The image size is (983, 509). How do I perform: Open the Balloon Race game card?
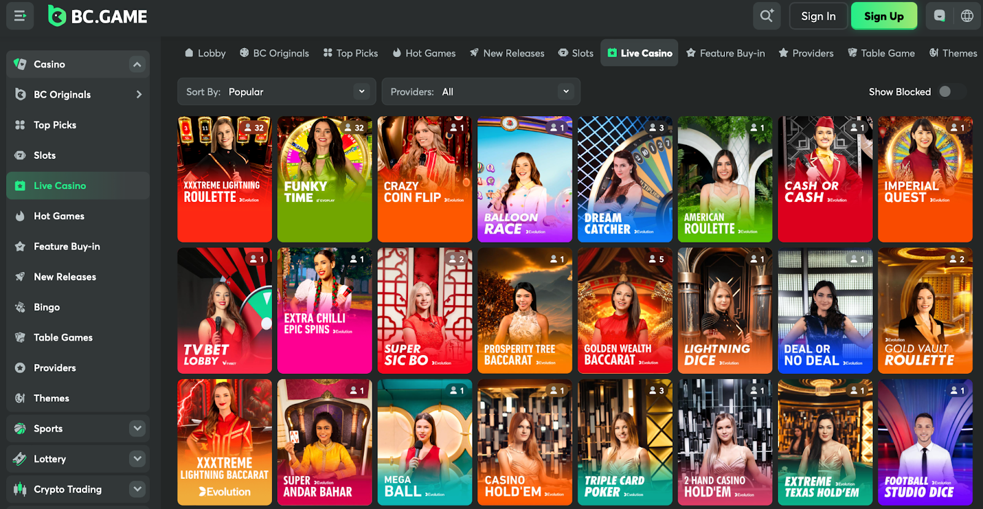point(525,179)
